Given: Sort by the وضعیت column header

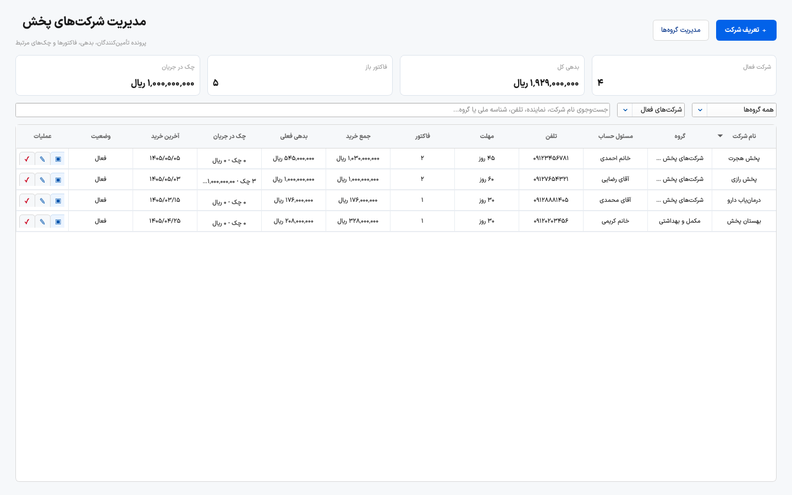Looking at the screenshot, I should [x=101, y=136].
